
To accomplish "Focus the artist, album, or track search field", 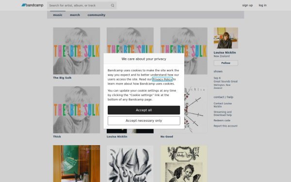I will [x=81, y=5].
